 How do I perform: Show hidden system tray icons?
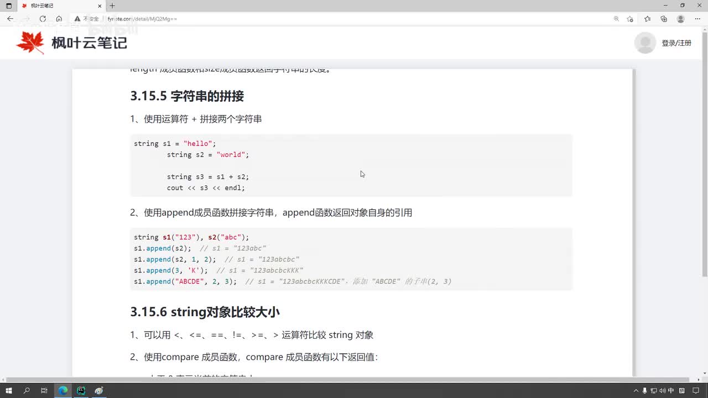coord(636,391)
